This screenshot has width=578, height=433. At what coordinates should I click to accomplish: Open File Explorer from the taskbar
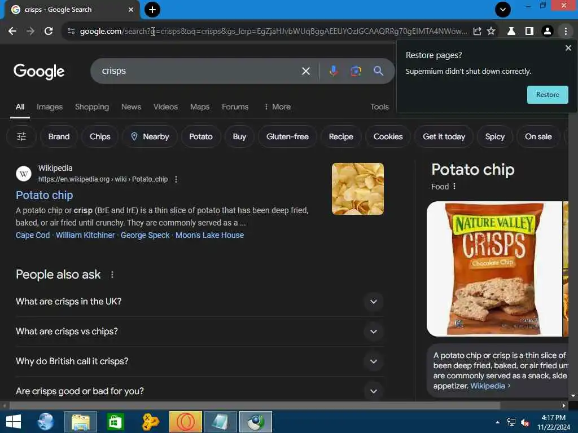pyautogui.click(x=80, y=422)
